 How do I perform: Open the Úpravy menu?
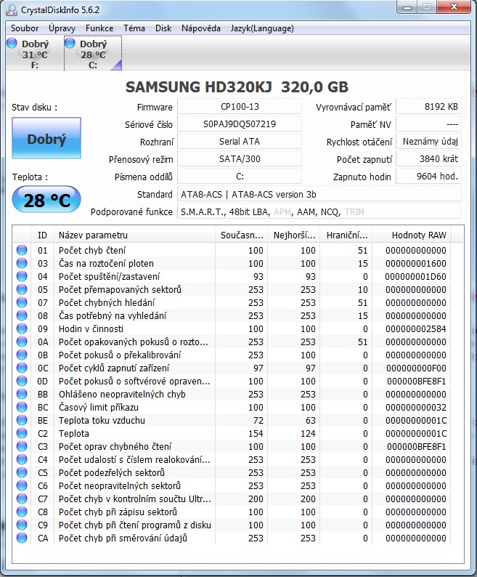[x=62, y=28]
